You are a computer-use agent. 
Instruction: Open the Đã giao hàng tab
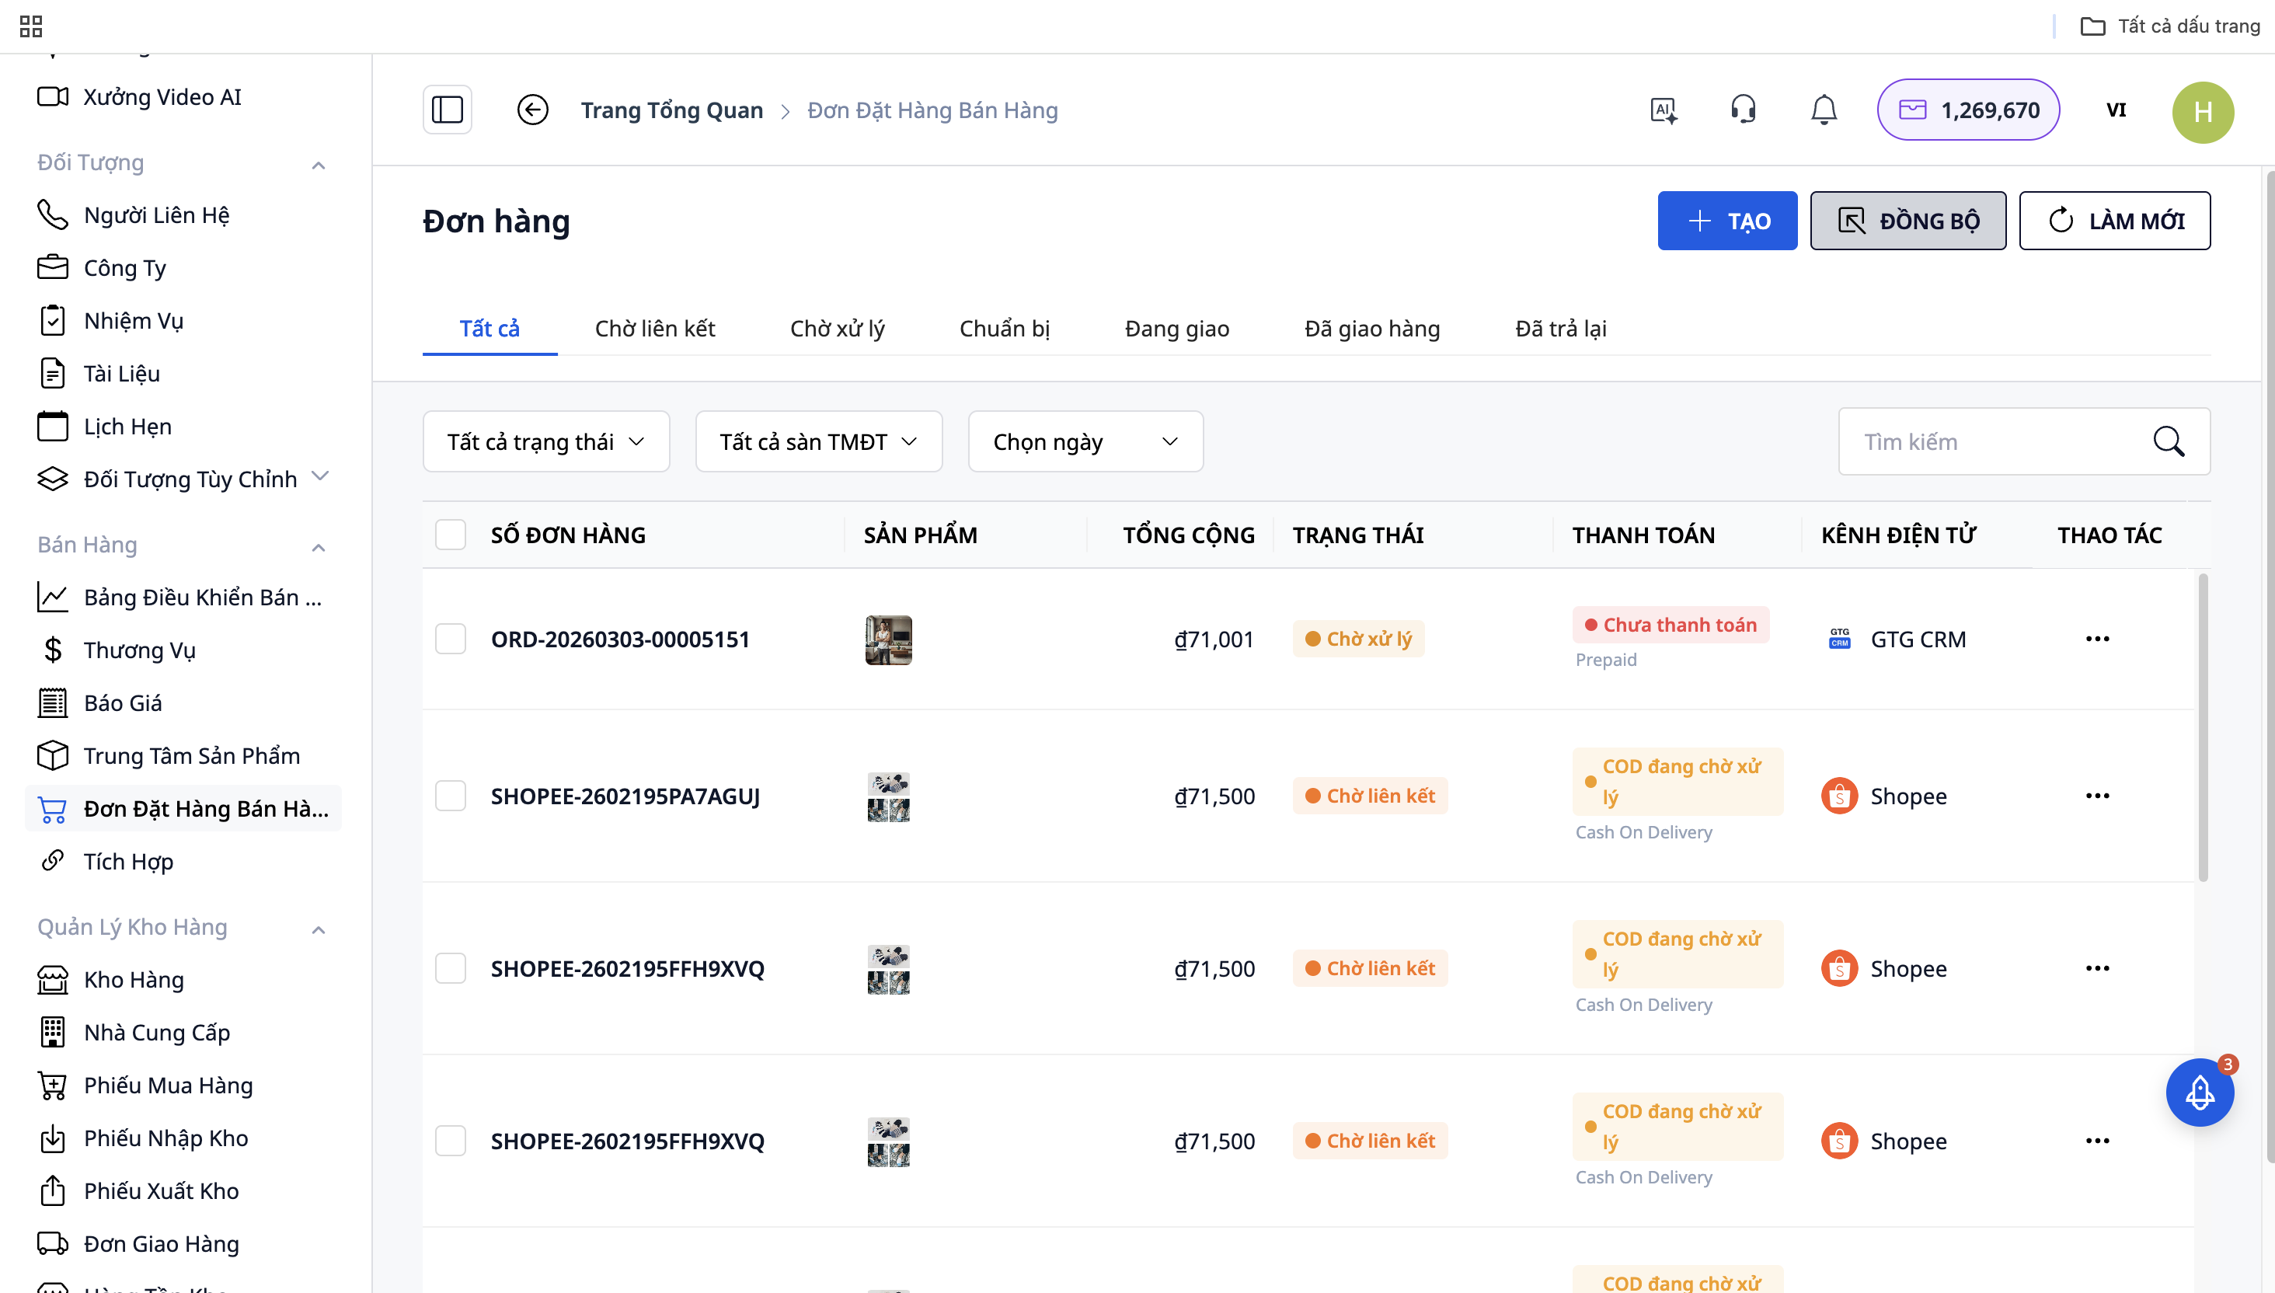tap(1371, 329)
